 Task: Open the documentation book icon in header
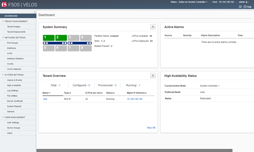[x=240, y=7]
